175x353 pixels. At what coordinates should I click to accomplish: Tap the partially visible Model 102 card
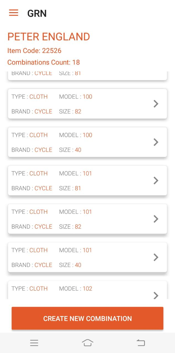tap(83, 290)
